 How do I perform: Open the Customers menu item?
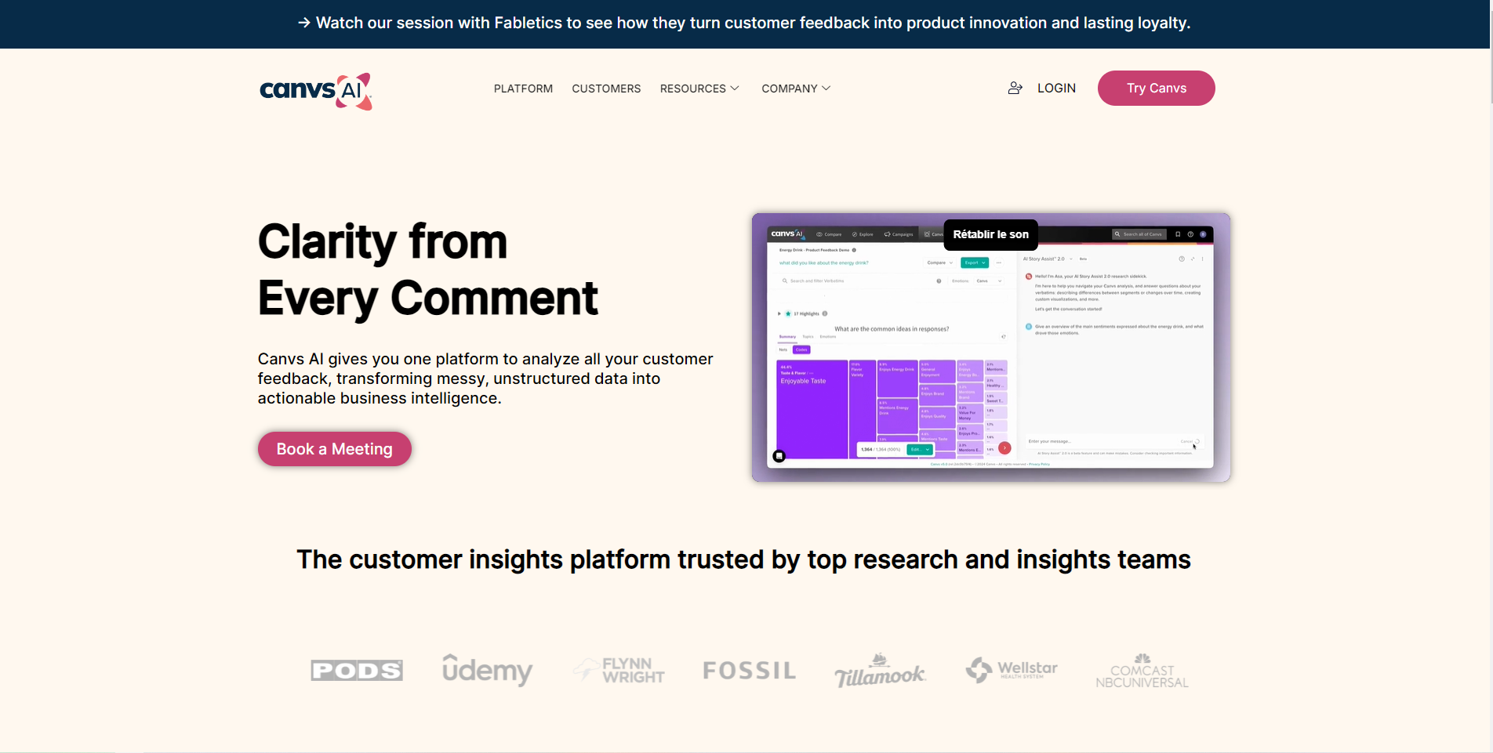click(x=606, y=89)
